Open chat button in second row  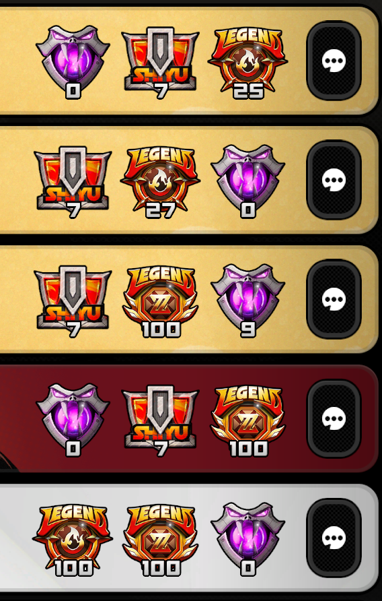pyautogui.click(x=334, y=180)
